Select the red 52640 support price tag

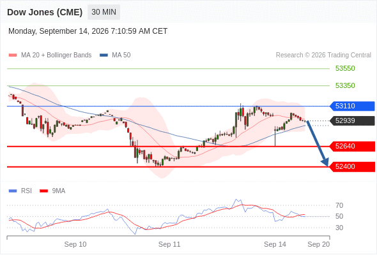[x=352, y=147]
